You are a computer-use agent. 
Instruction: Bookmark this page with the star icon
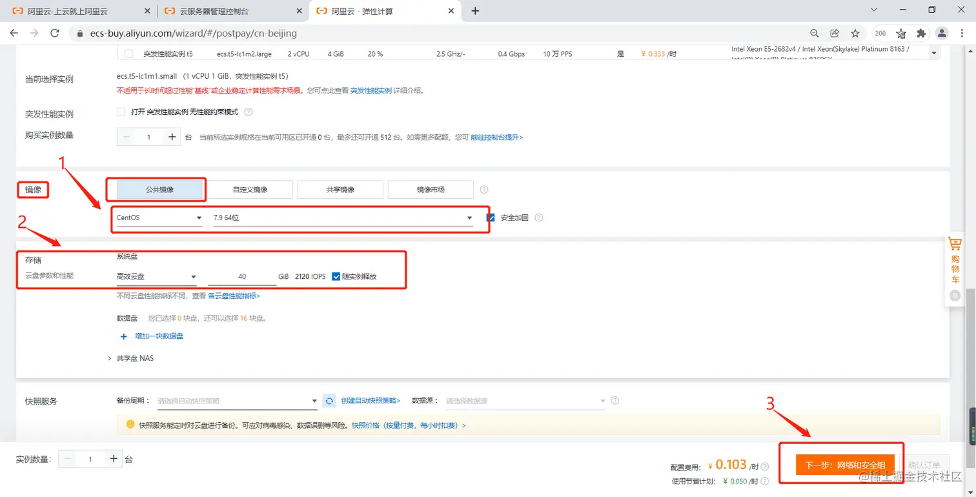tap(855, 33)
